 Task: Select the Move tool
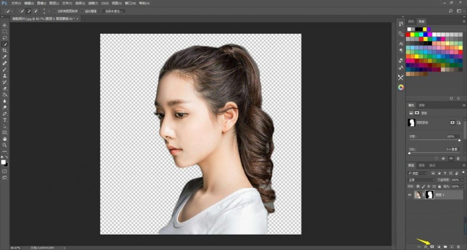point(5,25)
